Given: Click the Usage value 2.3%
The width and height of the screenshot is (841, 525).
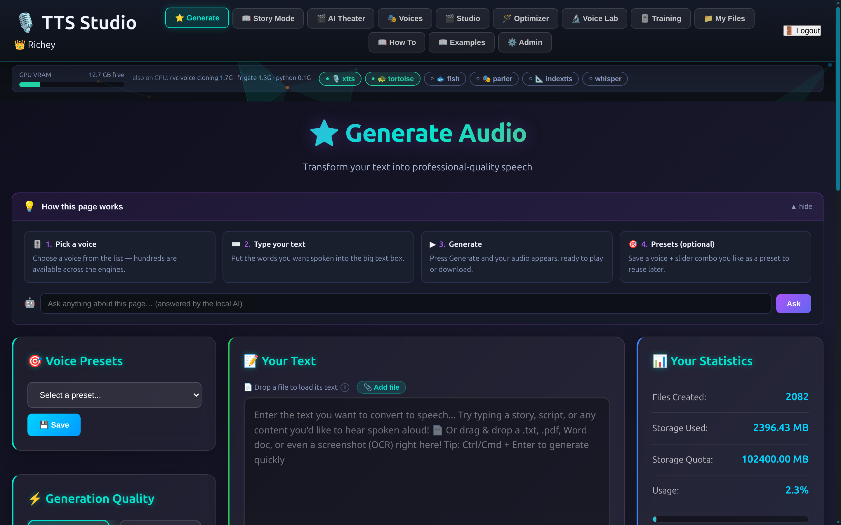Looking at the screenshot, I should [x=797, y=490].
